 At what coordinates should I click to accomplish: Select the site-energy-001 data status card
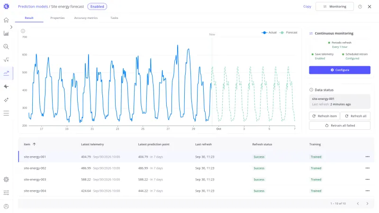coord(340,101)
